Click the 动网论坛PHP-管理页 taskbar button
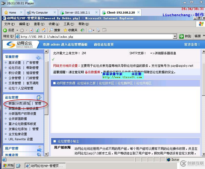This screenshot has width=205, height=169. coord(45,166)
